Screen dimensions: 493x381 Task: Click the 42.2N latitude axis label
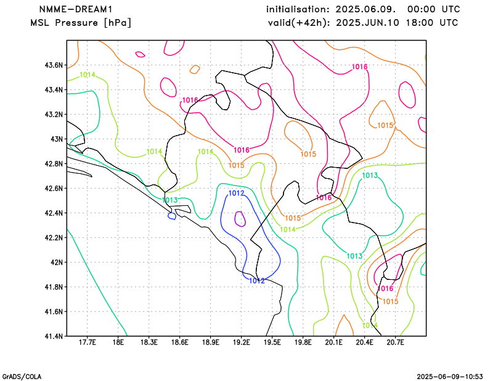[54, 238]
